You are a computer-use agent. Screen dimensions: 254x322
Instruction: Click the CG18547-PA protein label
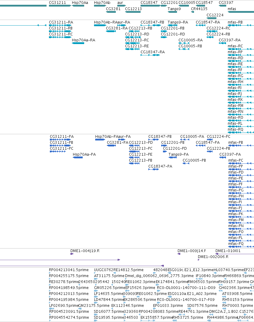pos(208,143)
